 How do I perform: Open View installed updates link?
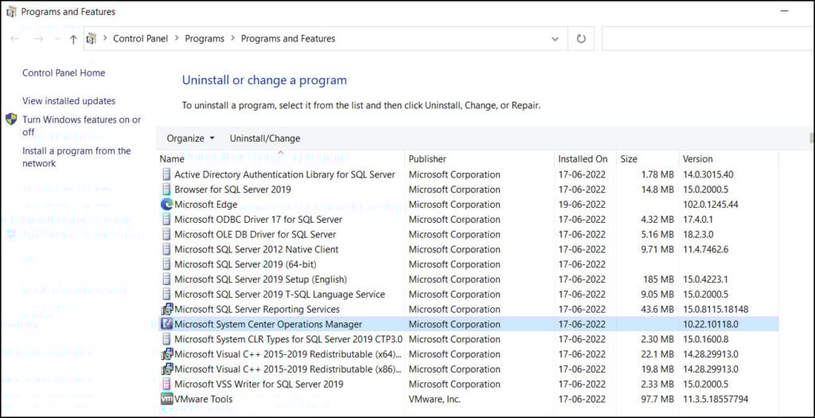[68, 101]
